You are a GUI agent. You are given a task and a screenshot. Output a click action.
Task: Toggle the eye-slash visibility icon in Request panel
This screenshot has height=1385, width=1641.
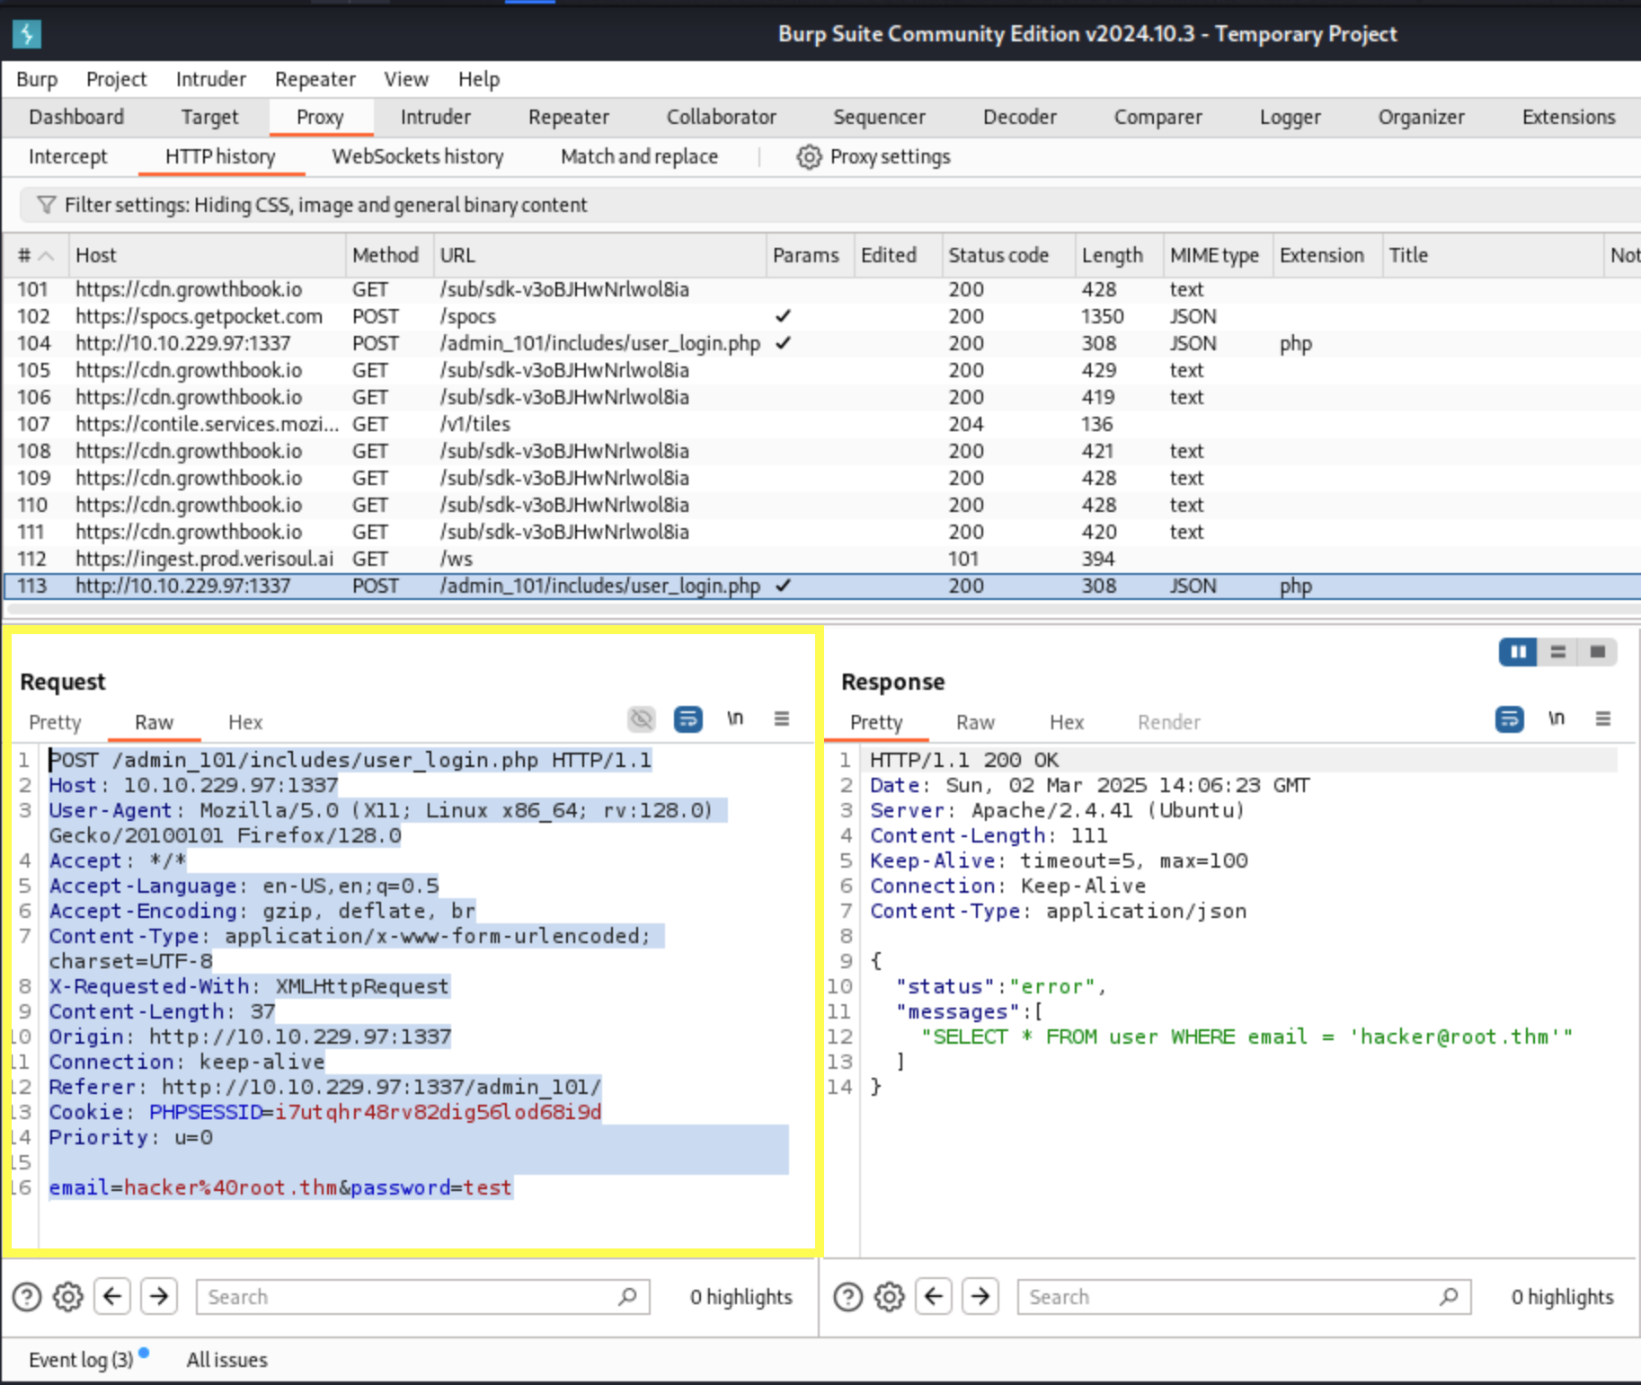tap(641, 719)
